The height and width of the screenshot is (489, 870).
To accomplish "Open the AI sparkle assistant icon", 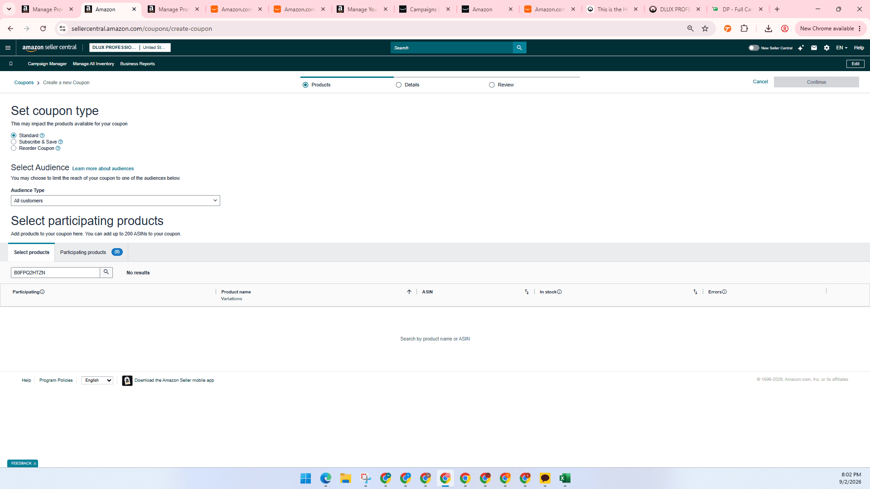I will pyautogui.click(x=801, y=48).
